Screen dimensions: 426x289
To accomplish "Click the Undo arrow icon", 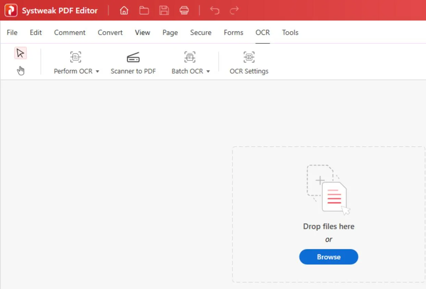I will point(215,11).
